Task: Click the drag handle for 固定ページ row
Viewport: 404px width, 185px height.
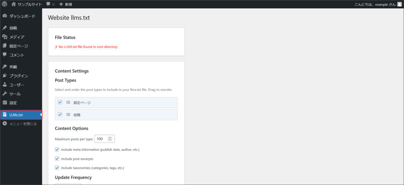Action: [x=68, y=103]
